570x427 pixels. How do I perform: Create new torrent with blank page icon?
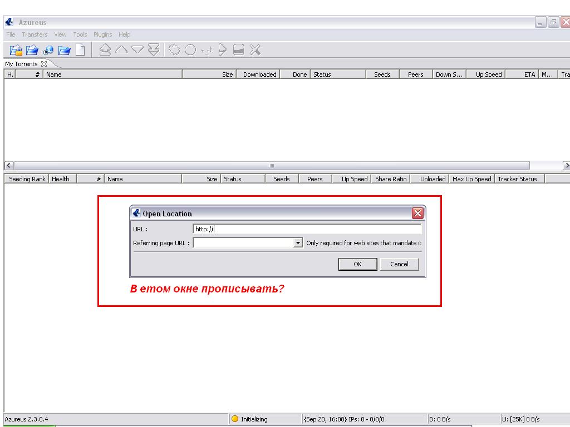(80, 49)
